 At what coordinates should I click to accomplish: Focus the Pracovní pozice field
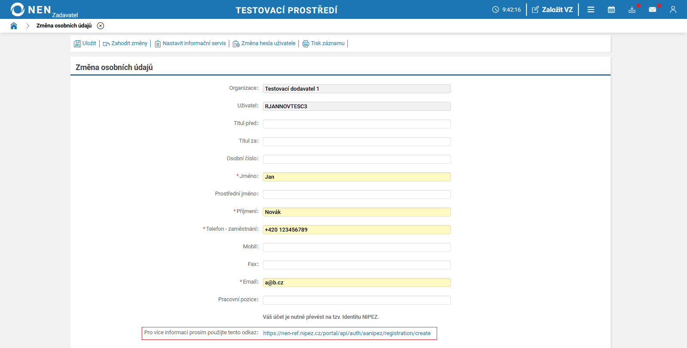(x=357, y=300)
